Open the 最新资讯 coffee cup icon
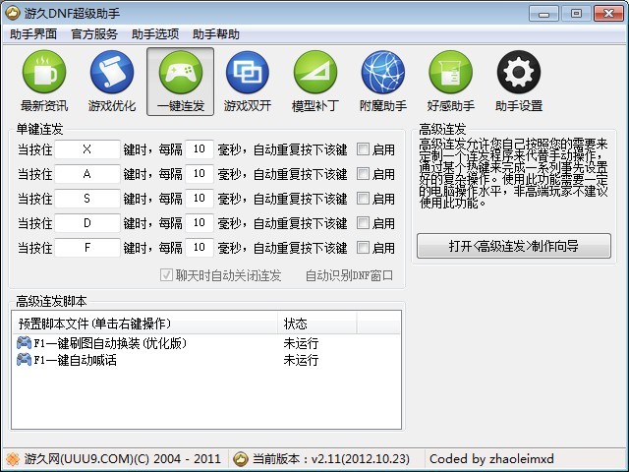This screenshot has width=629, height=472. coord(44,72)
